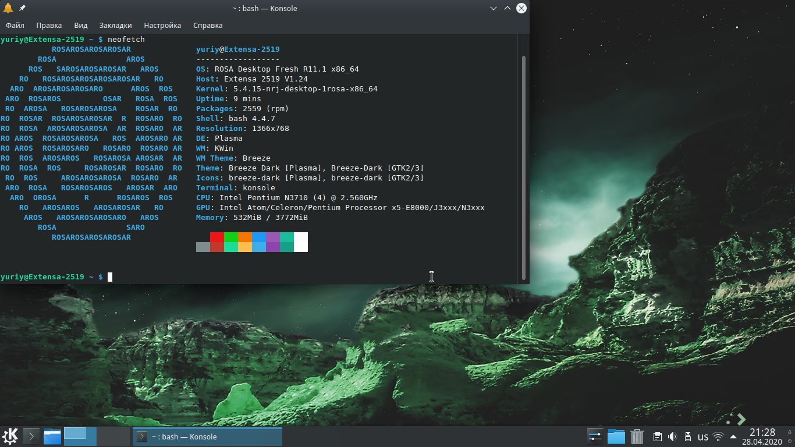The width and height of the screenshot is (795, 447).
Task: Open the KDE application launcher
Action: pos(10,436)
